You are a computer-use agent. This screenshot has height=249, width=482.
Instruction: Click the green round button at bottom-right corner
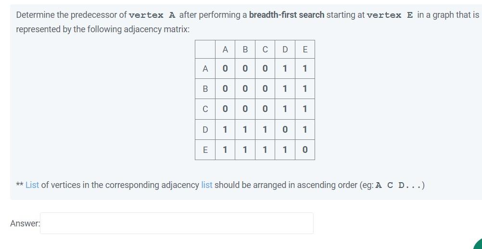click(478, 244)
